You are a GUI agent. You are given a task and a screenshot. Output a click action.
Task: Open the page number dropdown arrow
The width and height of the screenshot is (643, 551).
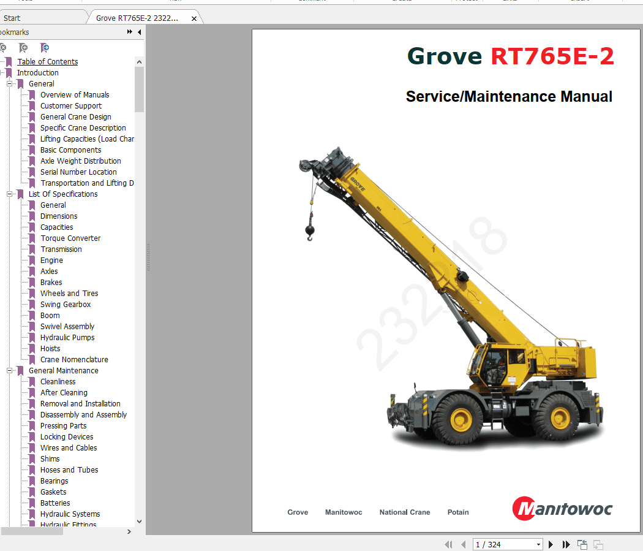[538, 544]
